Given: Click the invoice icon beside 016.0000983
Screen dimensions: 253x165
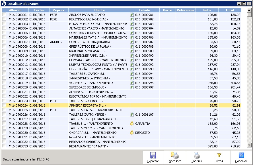Looking at the screenshot, I should pyautogui.click(x=132, y=24).
